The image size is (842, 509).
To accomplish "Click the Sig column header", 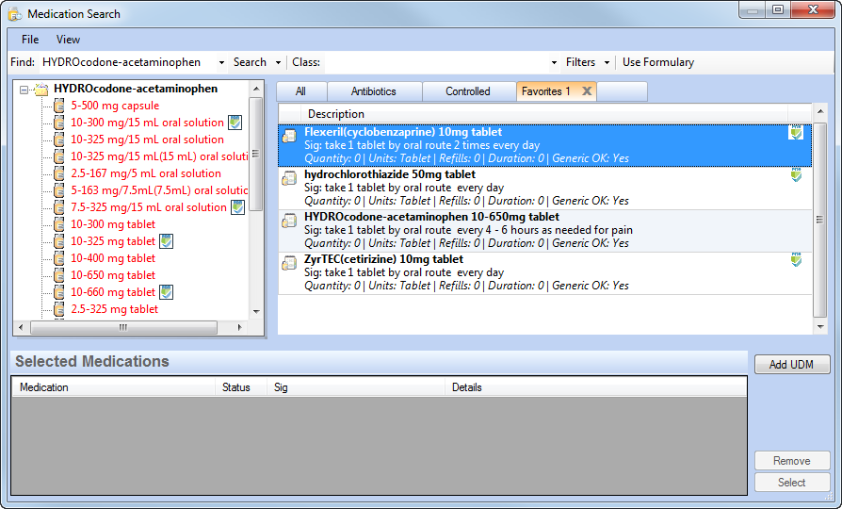I will pos(356,387).
